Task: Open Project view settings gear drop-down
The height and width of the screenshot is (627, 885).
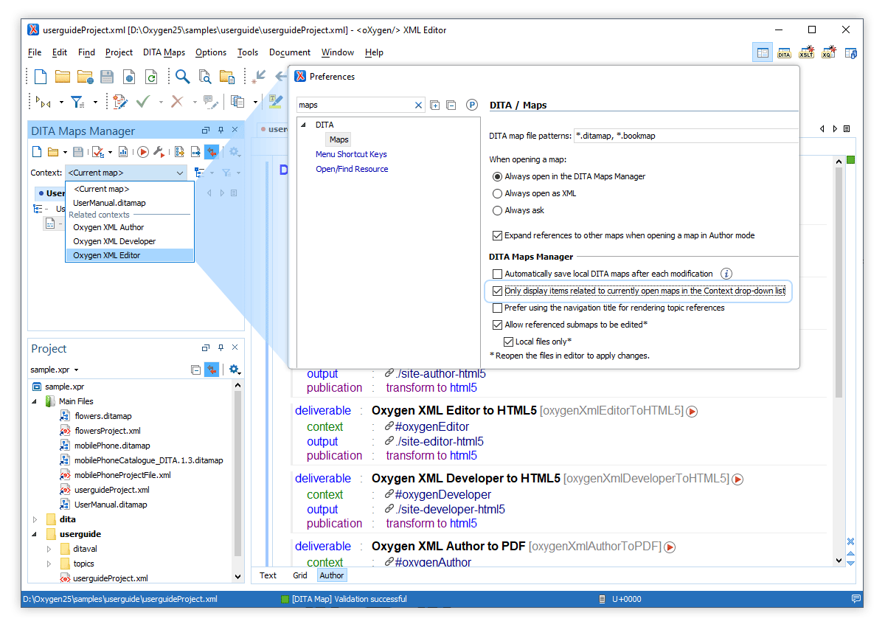Action: click(x=235, y=370)
